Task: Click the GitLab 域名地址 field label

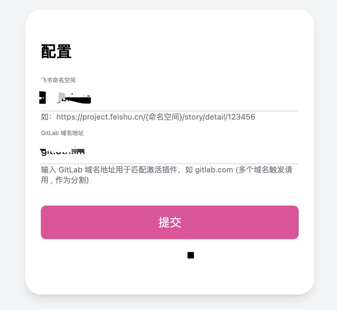Action: coord(62,133)
